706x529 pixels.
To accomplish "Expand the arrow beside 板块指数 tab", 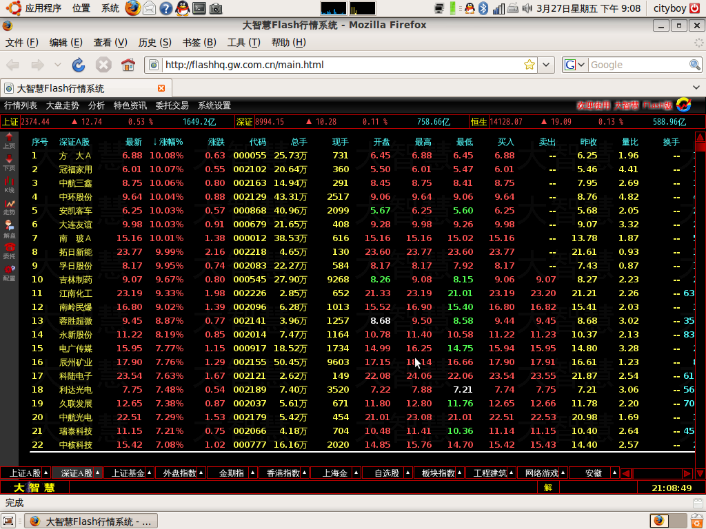I will coord(460,473).
